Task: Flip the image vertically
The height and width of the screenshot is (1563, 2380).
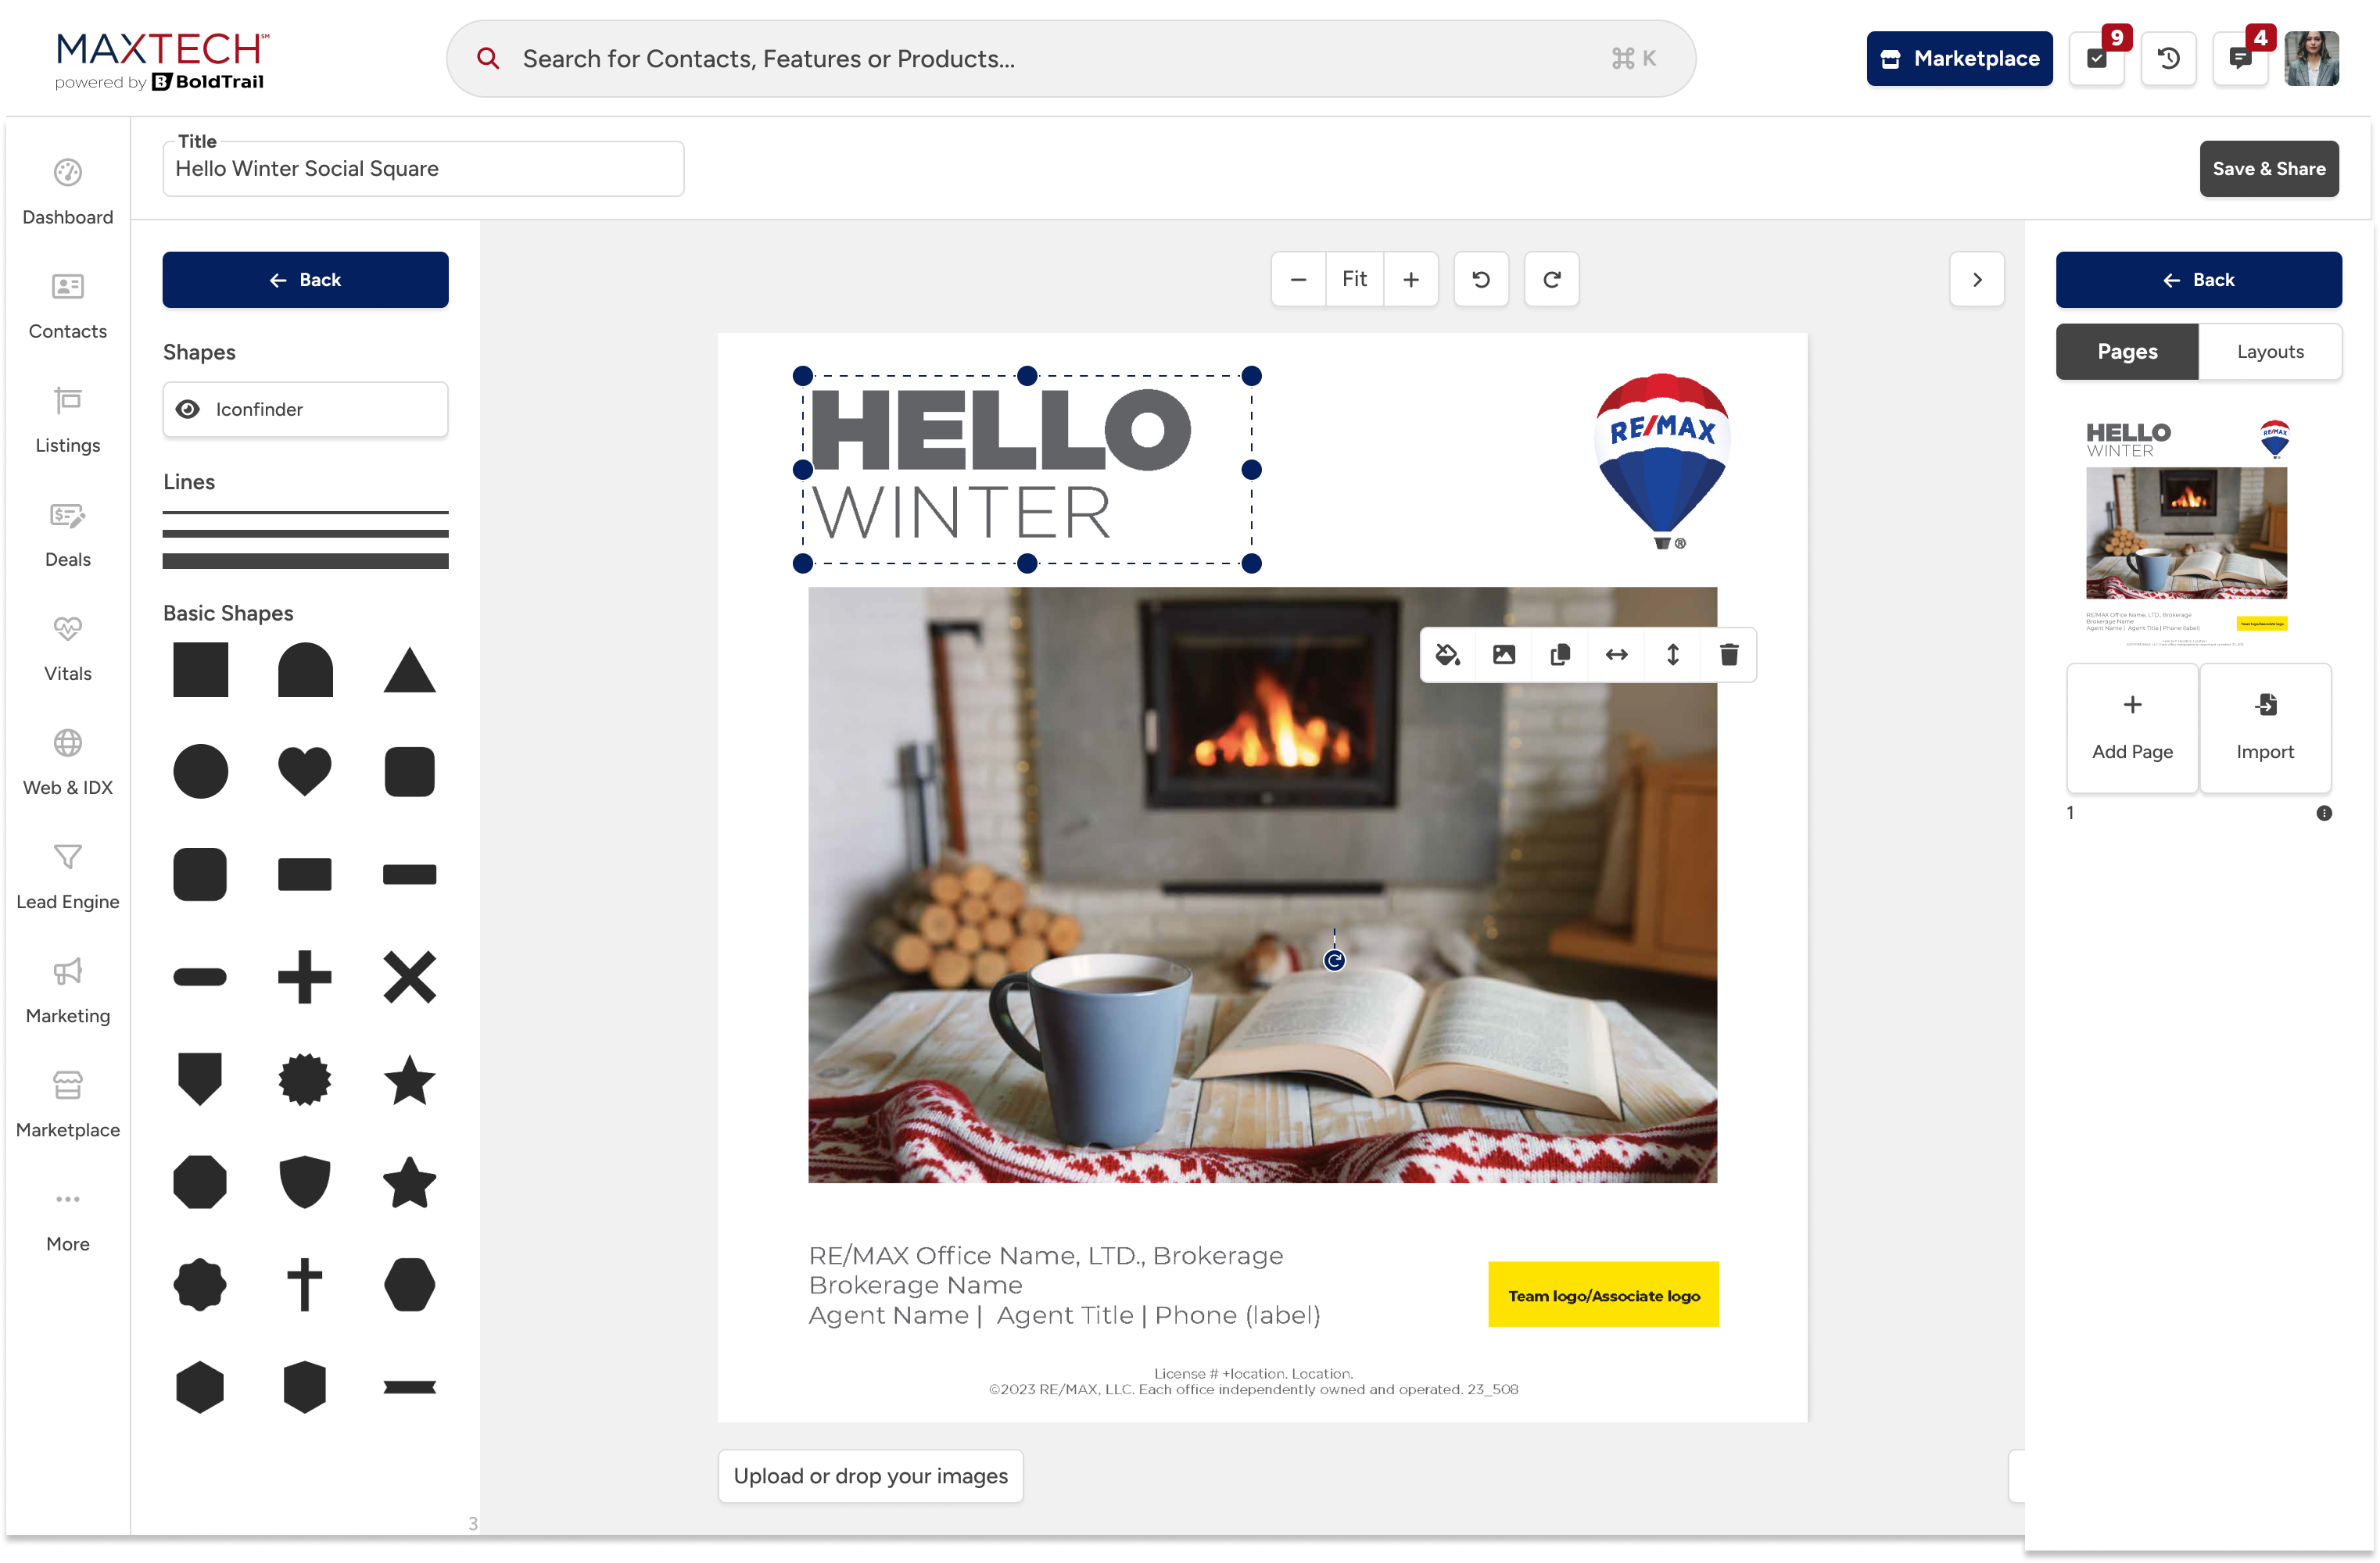Action: coord(1672,655)
